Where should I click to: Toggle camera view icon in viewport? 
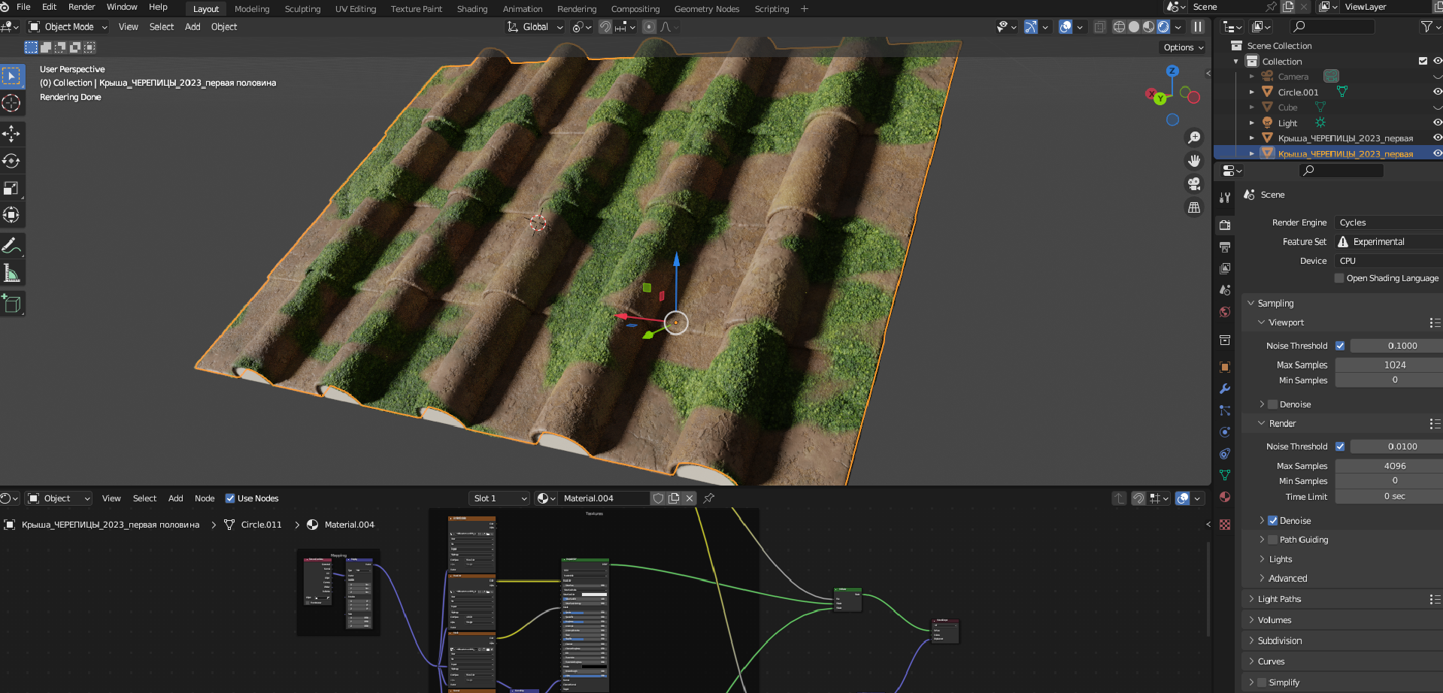(1193, 184)
